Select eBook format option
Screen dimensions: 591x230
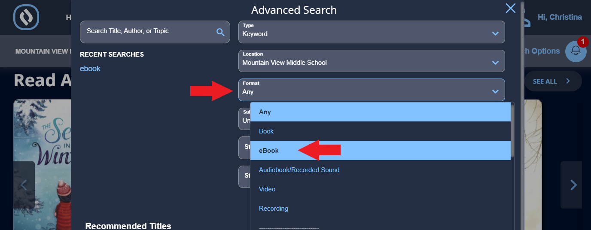coord(381,151)
